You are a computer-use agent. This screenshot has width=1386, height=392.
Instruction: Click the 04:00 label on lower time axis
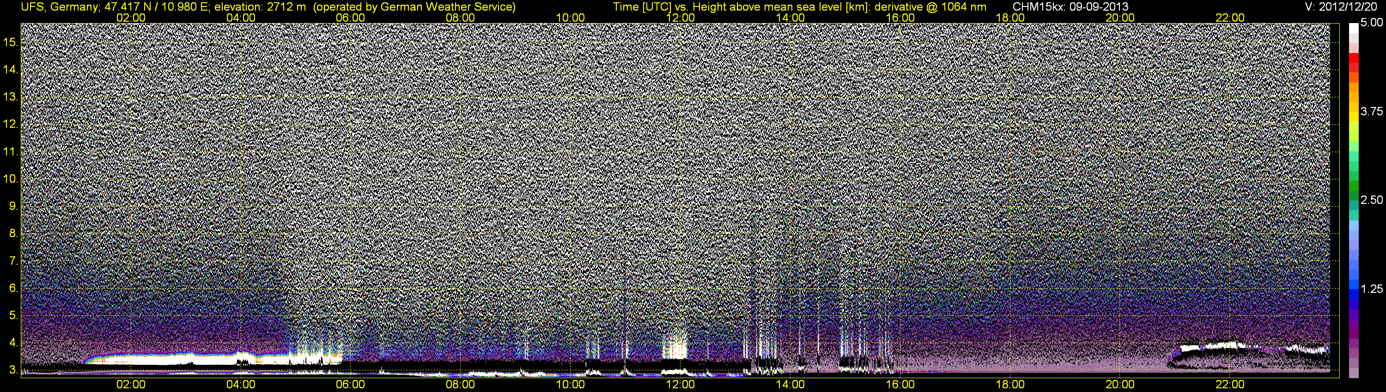241,385
